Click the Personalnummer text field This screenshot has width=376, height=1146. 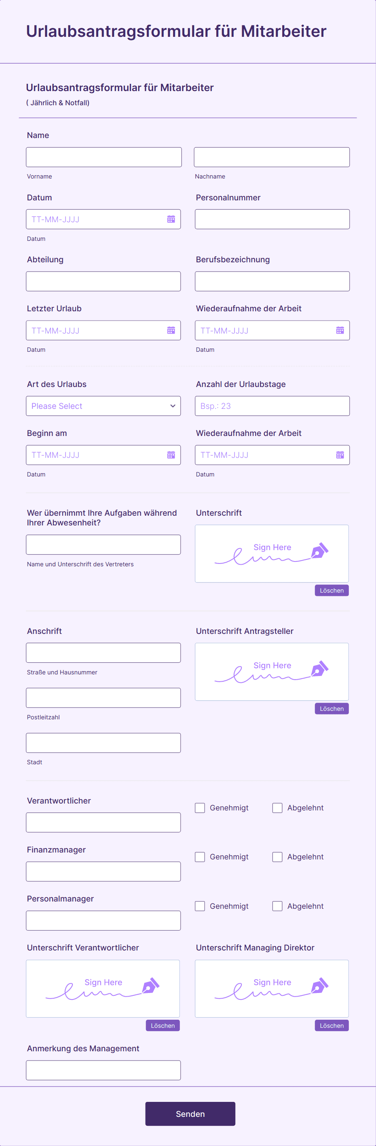pos(272,219)
